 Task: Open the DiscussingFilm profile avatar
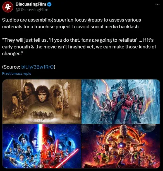(8, 7)
